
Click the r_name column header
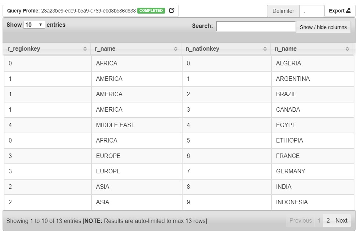tap(136, 49)
